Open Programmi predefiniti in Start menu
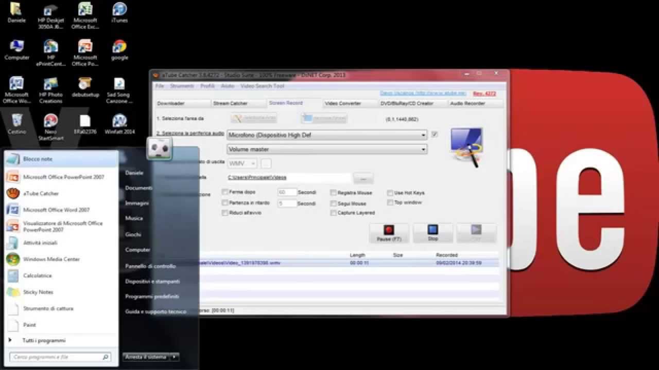This screenshot has width=659, height=370. click(x=152, y=297)
